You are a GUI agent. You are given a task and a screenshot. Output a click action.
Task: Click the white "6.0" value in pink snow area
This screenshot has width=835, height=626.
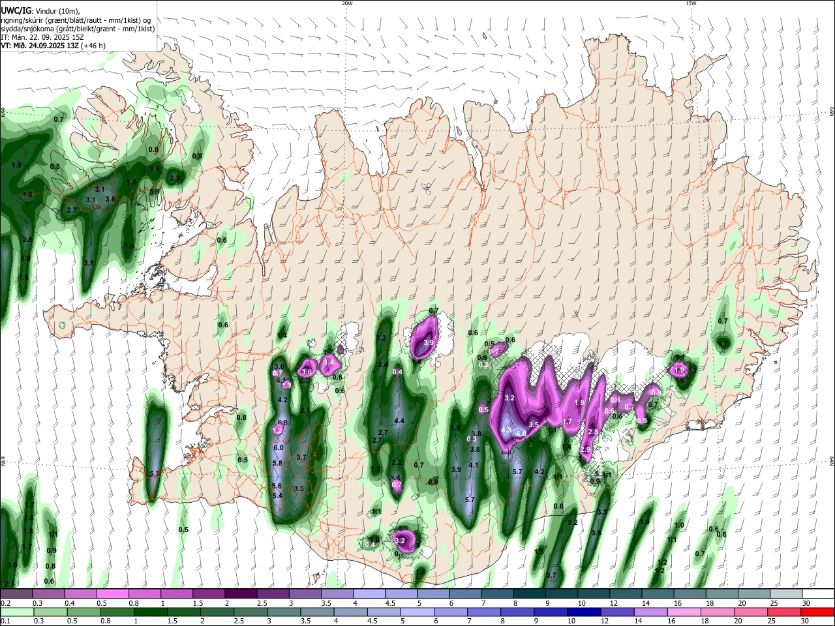click(521, 434)
